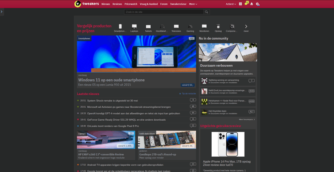Open comments bubble showing 44
Viewport: 334px width, 172px height.
click(193, 113)
